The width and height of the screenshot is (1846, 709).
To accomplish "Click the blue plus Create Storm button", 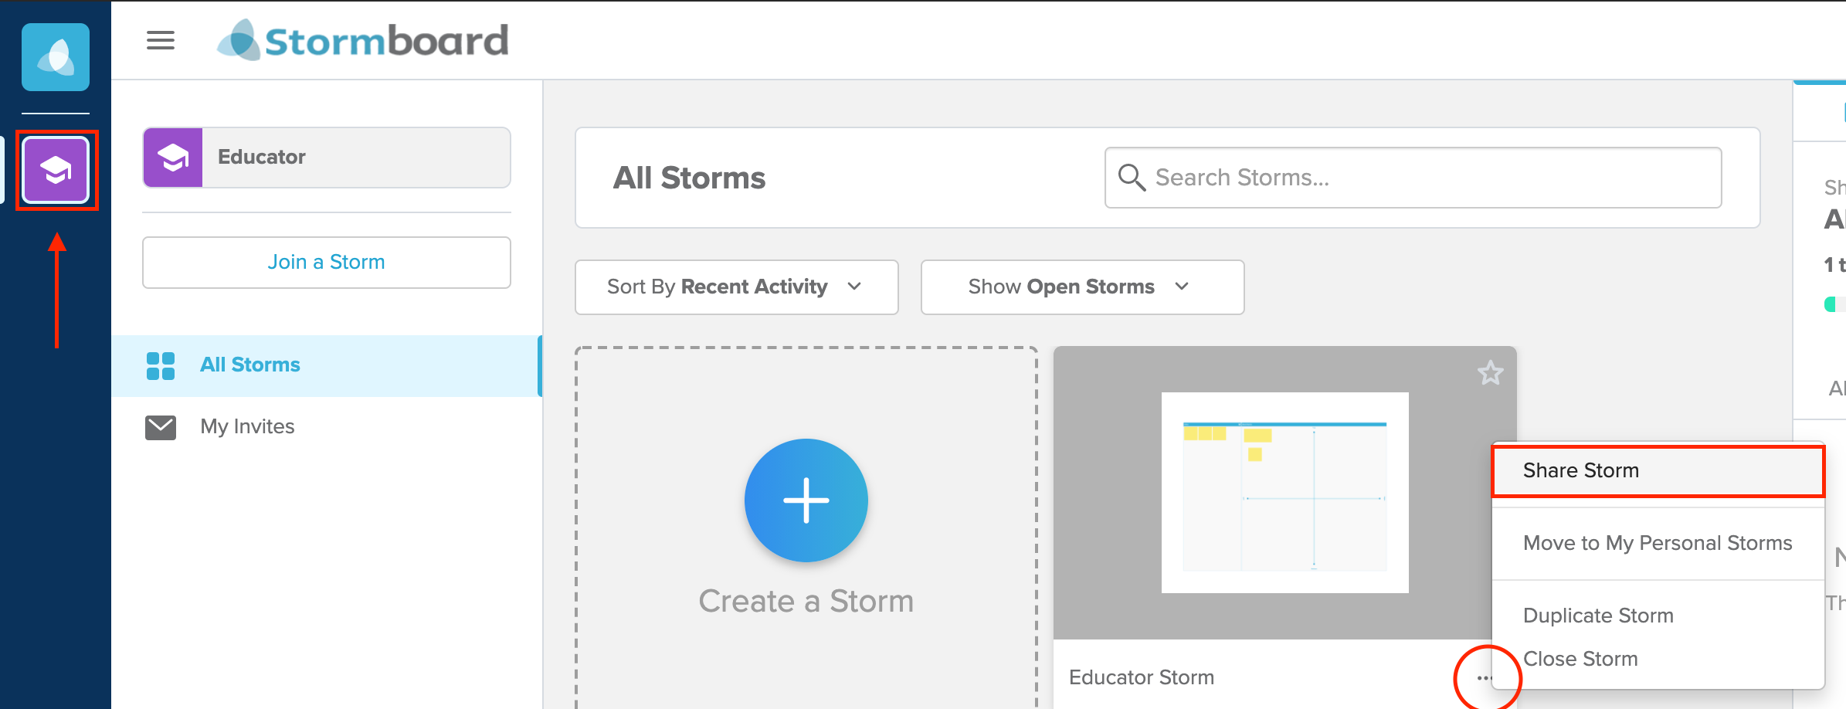I will [x=806, y=500].
